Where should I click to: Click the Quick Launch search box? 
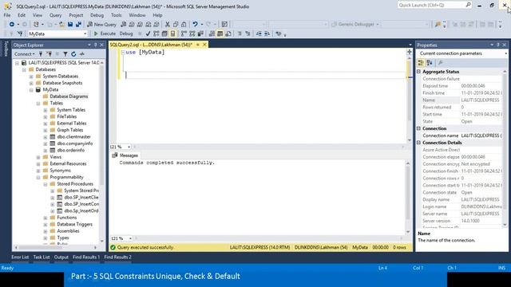(434, 5)
